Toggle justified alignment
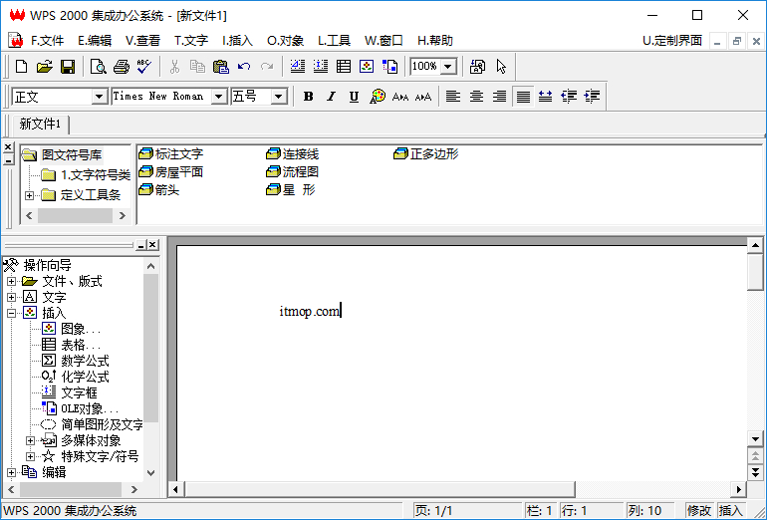767x520 pixels. coord(523,97)
